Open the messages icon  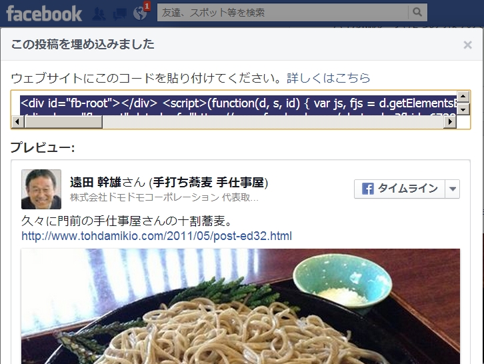click(x=119, y=14)
